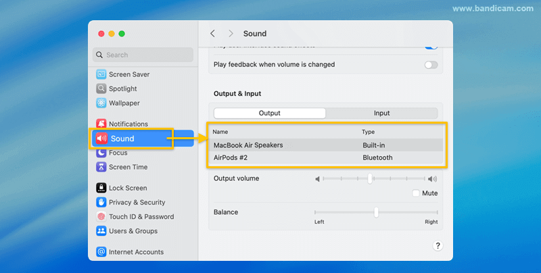Check the Mute checkbox
This screenshot has height=273, width=541.
click(x=416, y=193)
